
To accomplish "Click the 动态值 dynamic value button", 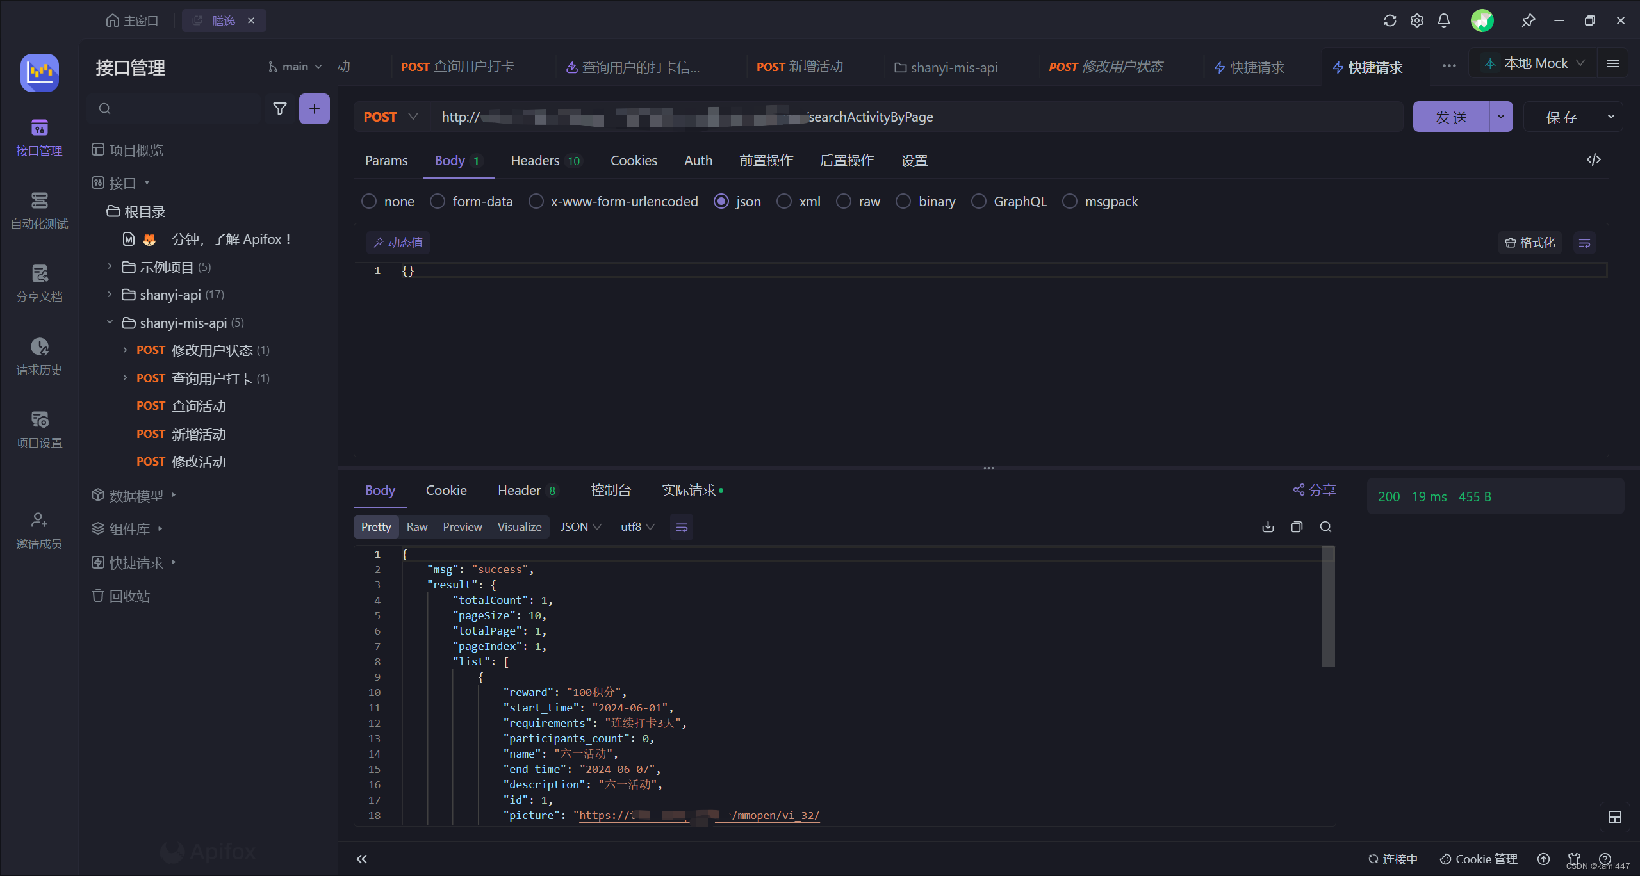I will point(398,242).
